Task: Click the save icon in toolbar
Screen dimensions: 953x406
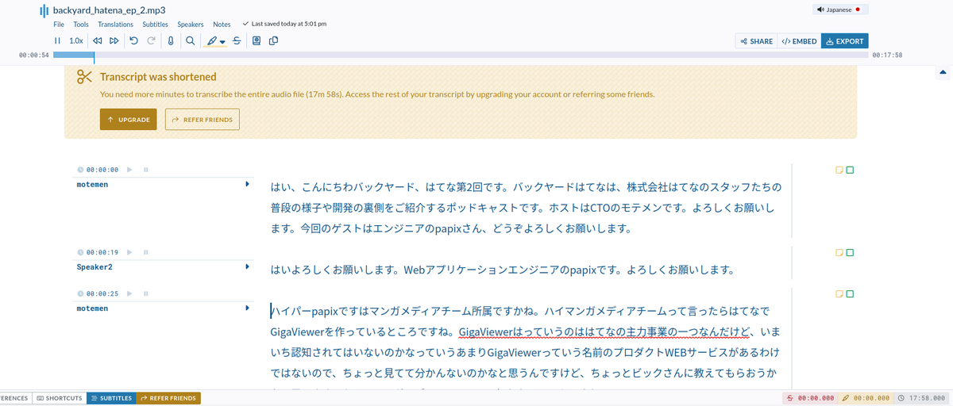Action: click(x=257, y=40)
